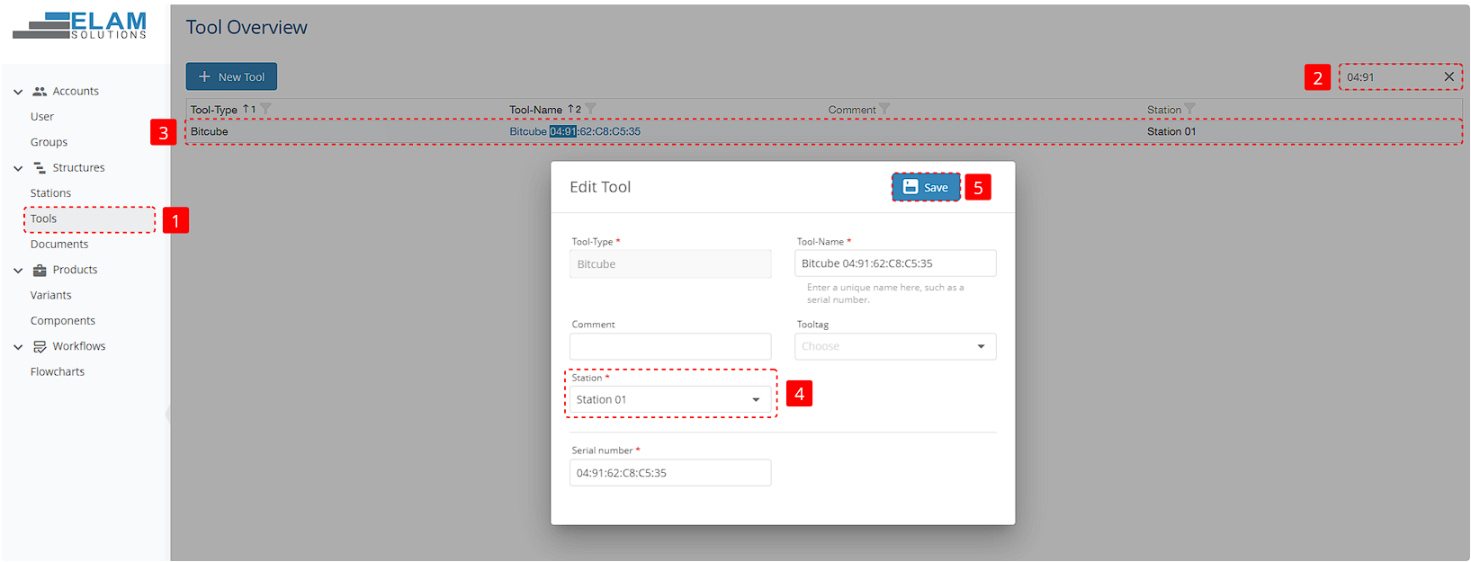Sort by the Tool-Name column header
Screen dimensions: 1471x562
(x=535, y=110)
